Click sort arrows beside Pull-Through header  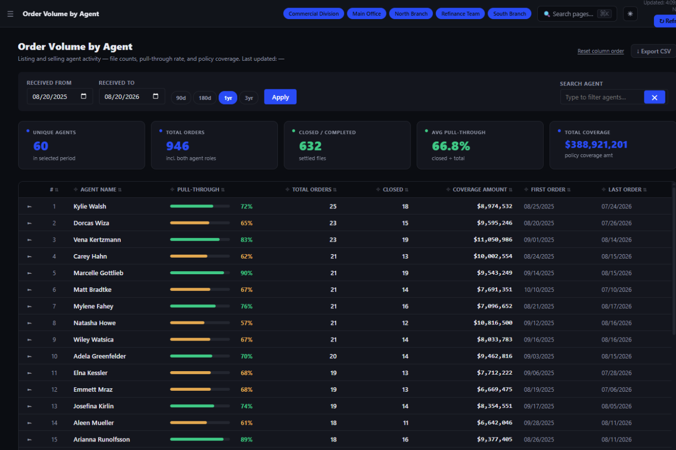tap(223, 190)
